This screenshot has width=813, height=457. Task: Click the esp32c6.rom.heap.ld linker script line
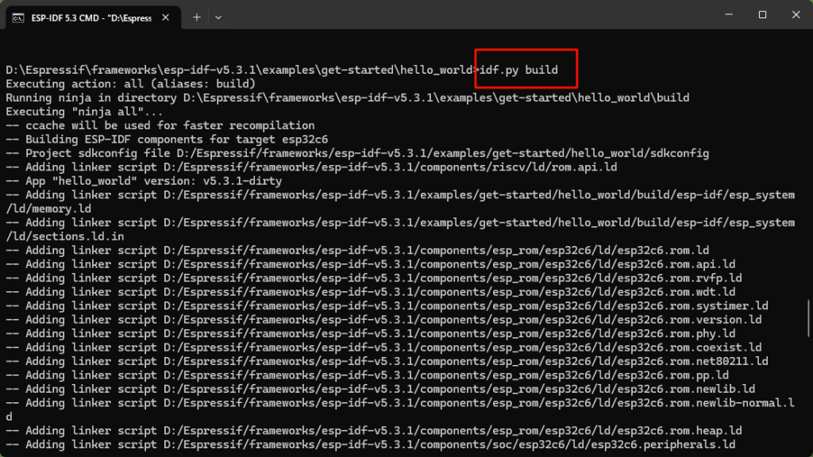373,431
